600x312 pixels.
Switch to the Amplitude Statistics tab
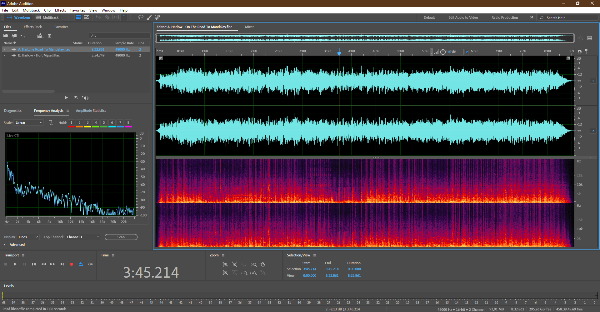coord(91,111)
